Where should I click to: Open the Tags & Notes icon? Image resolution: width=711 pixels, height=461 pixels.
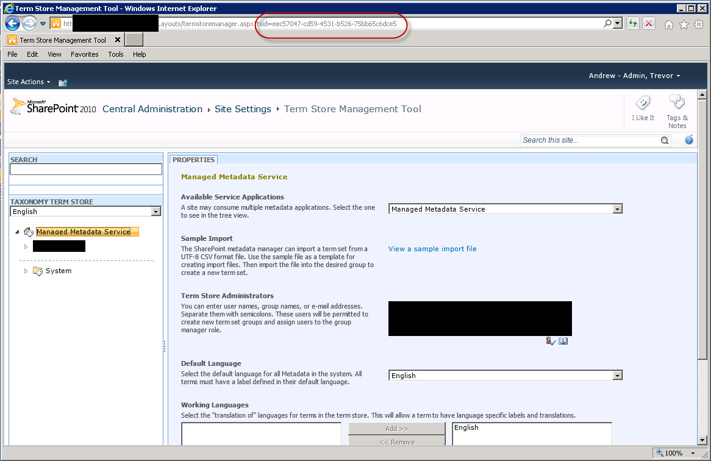click(x=677, y=104)
